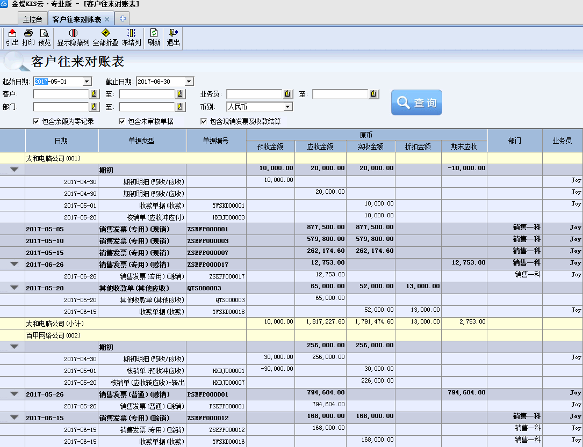Click the 日期 column header
The height and width of the screenshot is (447, 583).
coord(61,141)
